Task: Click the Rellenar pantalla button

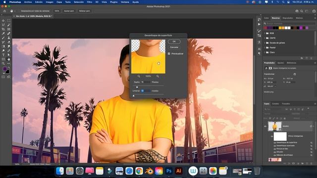Action: click(85, 11)
